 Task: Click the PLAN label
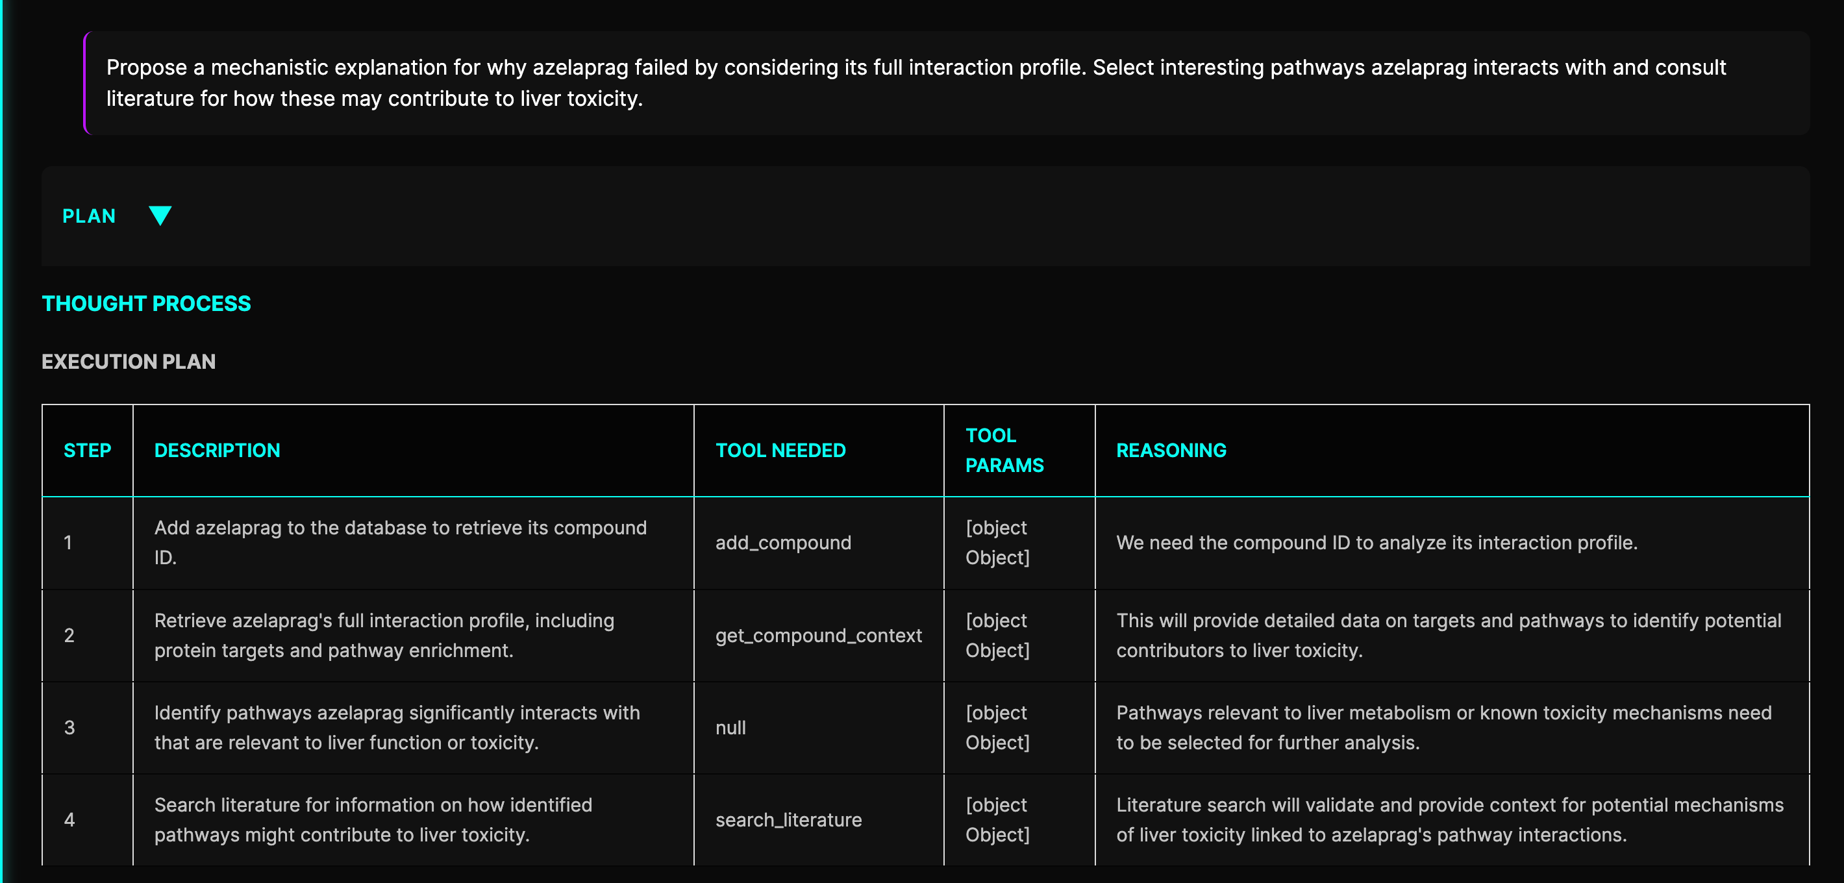coord(89,216)
